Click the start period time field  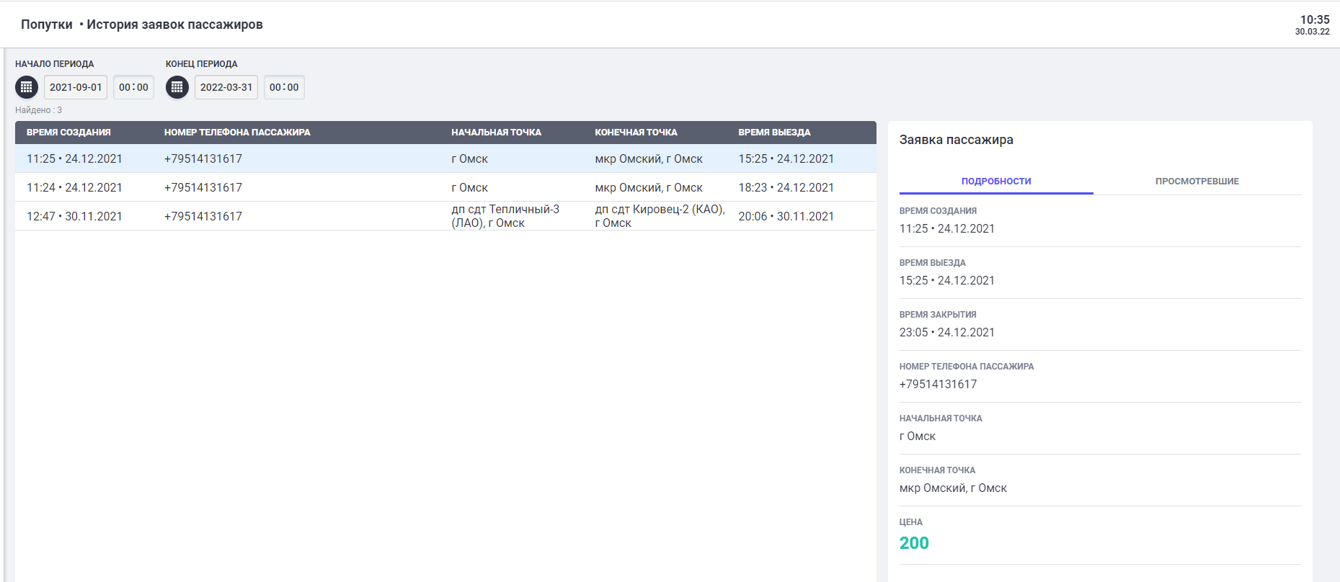[133, 87]
